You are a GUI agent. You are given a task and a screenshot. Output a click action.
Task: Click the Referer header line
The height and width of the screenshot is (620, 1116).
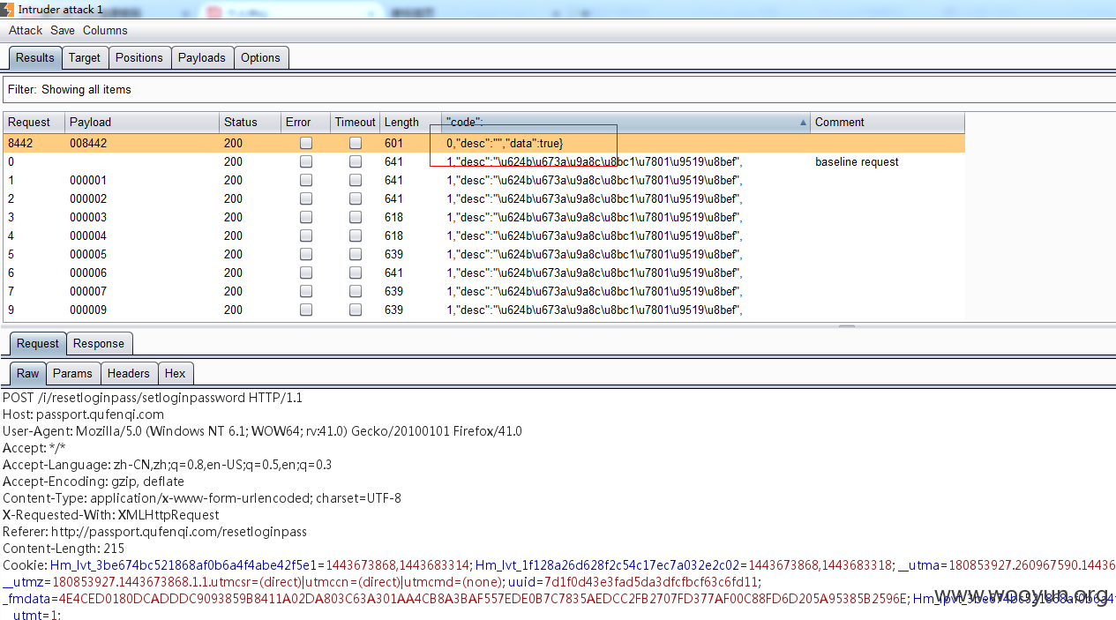(154, 532)
